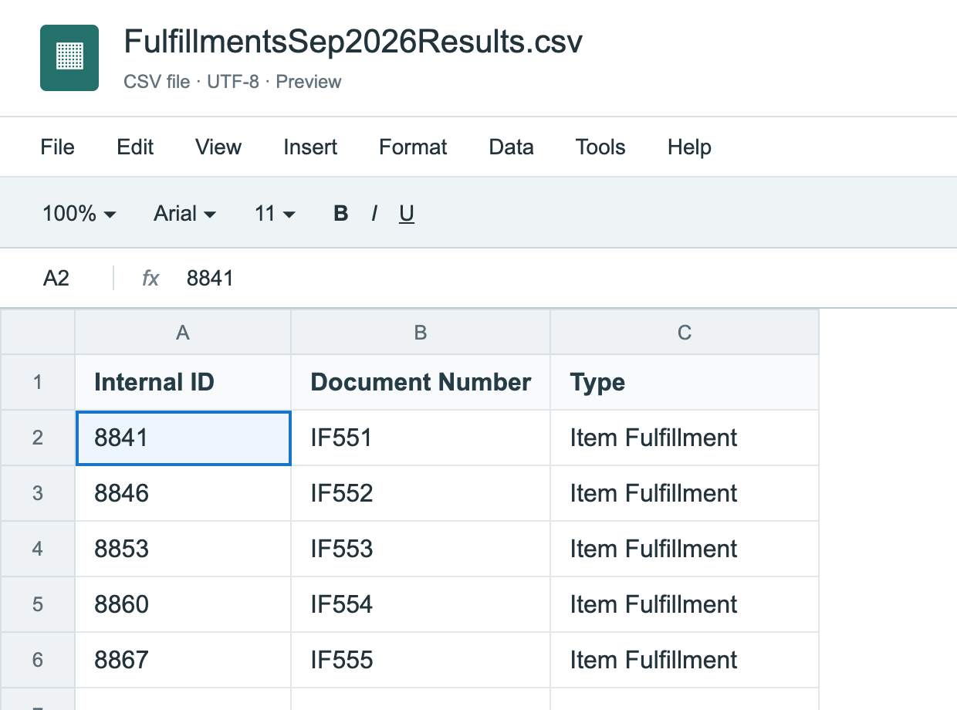Select Item Fulfillment cell in row 3
957x710 pixels.
(685, 493)
